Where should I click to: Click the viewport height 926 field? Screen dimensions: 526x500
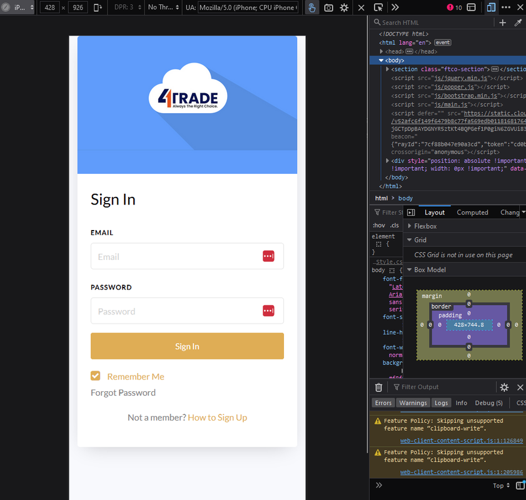[78, 7]
